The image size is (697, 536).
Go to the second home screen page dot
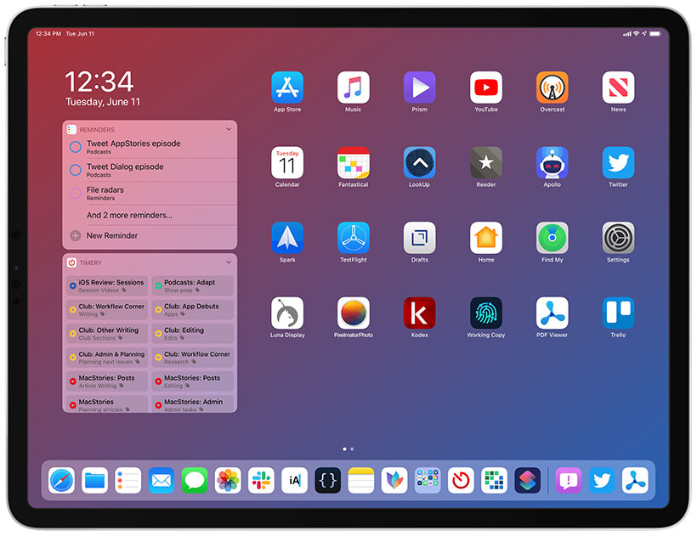tap(352, 449)
